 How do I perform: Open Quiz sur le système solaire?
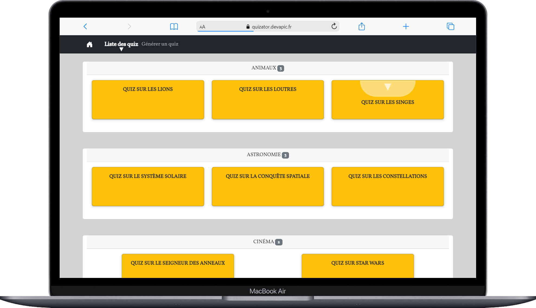148,186
